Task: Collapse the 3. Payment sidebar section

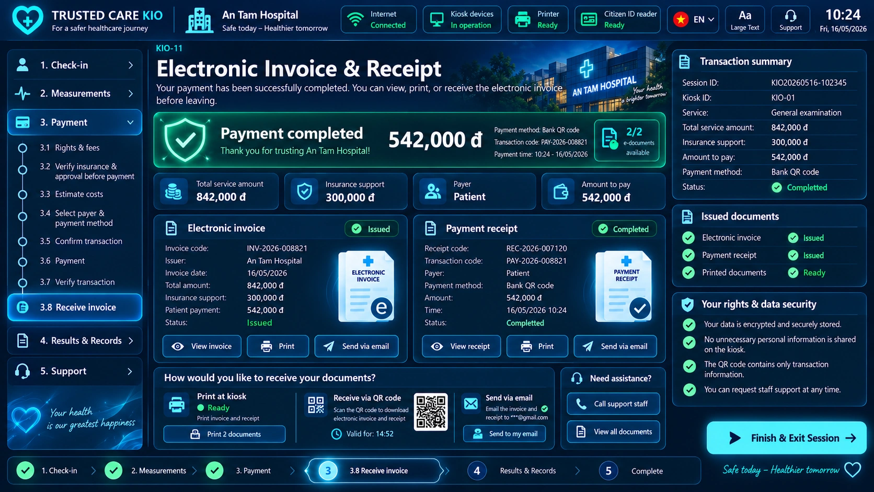Action: click(x=75, y=122)
